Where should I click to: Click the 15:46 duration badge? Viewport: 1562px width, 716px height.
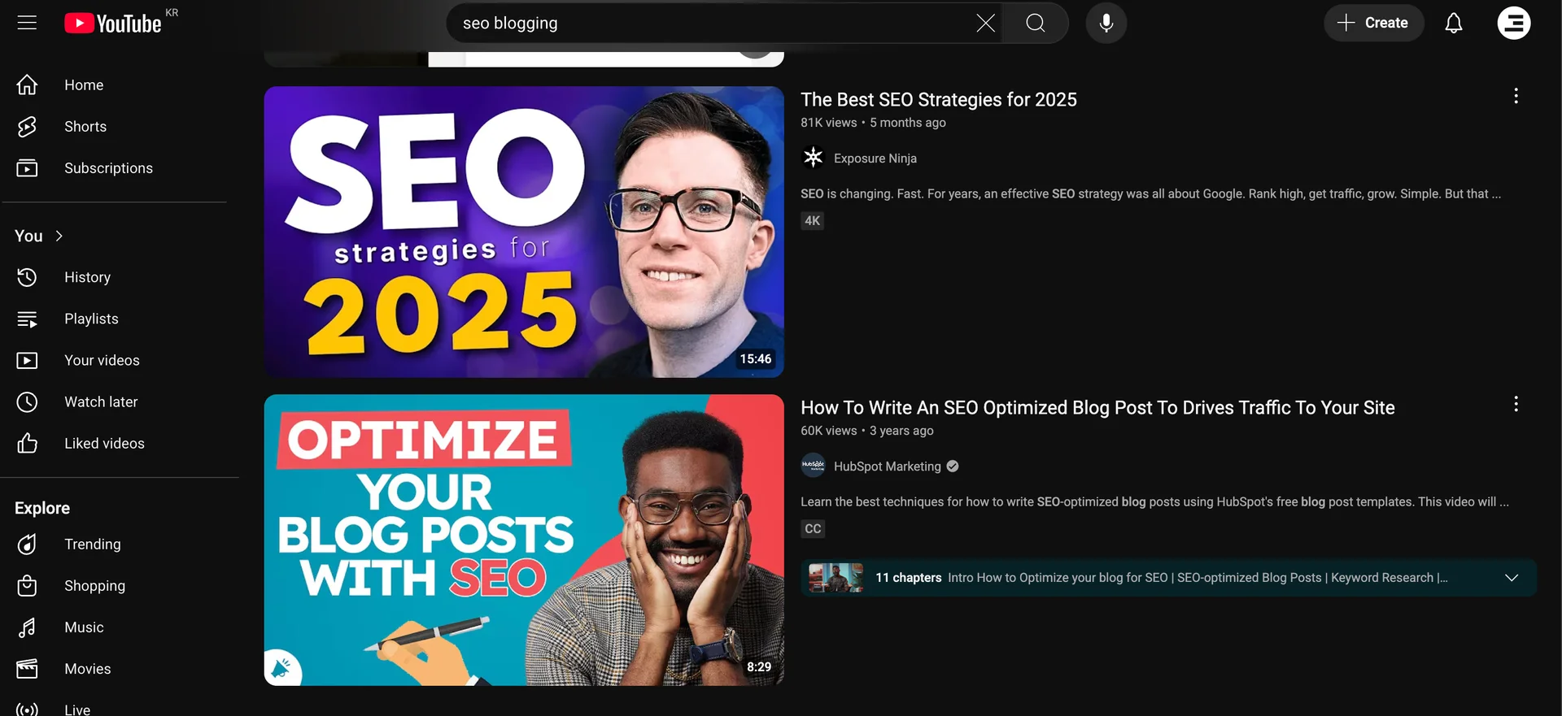tap(755, 358)
